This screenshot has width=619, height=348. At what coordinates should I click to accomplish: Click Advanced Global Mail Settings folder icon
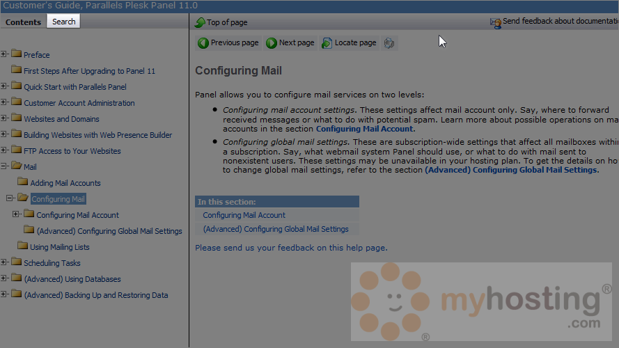point(29,229)
